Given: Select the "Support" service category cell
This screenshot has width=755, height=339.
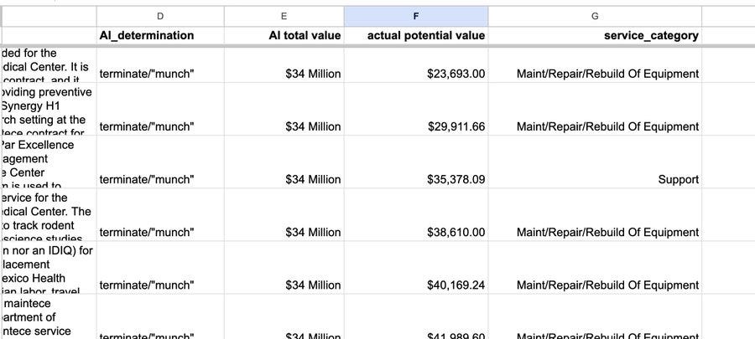Looking at the screenshot, I should point(678,179).
